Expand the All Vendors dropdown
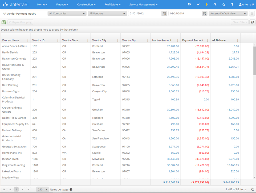 [x=107, y=14]
